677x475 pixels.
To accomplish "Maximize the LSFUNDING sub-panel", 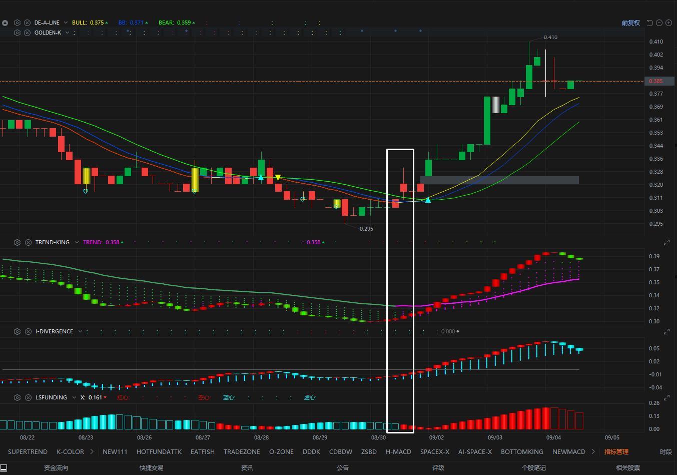I will point(666,398).
